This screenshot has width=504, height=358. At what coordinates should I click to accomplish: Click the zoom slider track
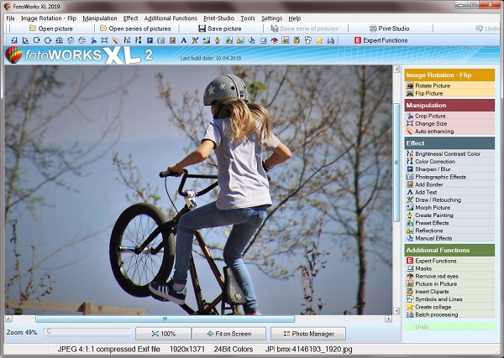[x=88, y=332]
